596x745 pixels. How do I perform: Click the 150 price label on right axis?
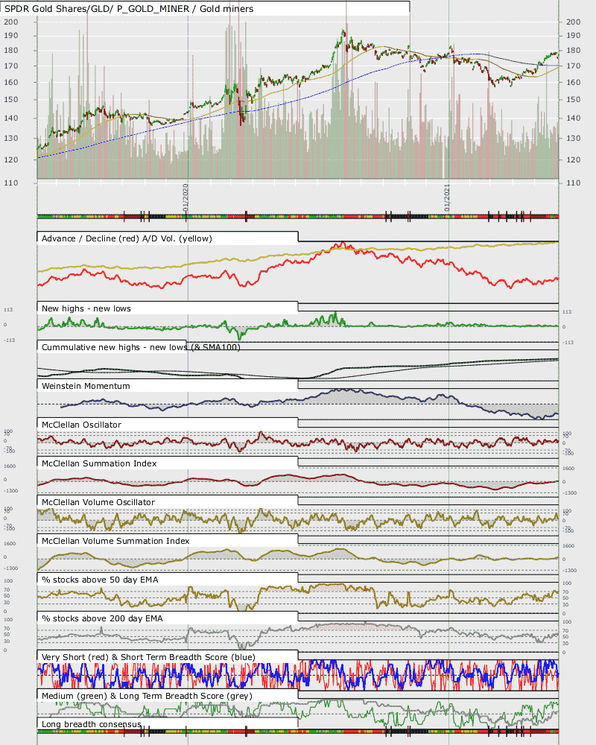[573, 99]
